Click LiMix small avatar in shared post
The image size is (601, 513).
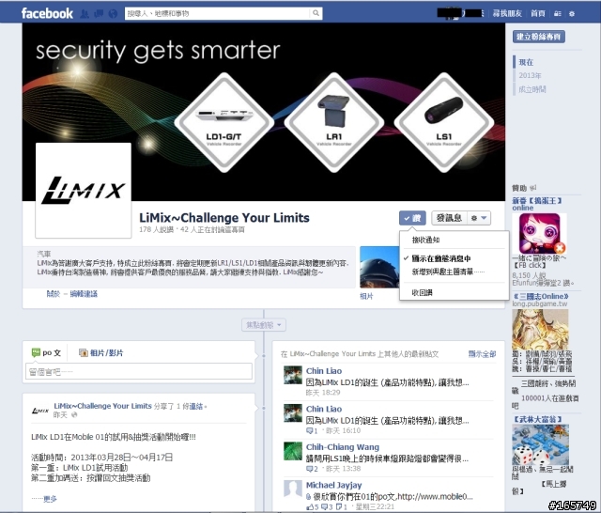[39, 411]
